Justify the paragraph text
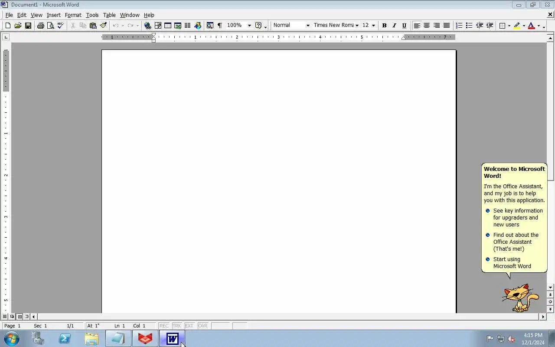Viewport: 555px width, 347px height. point(447,26)
